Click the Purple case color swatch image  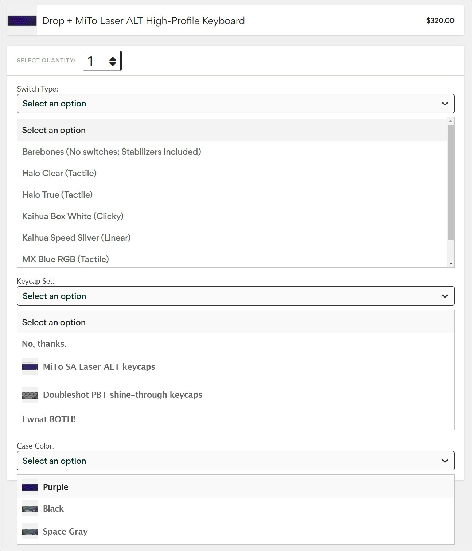point(30,487)
